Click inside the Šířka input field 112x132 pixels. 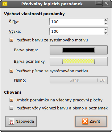(x=77, y=22)
